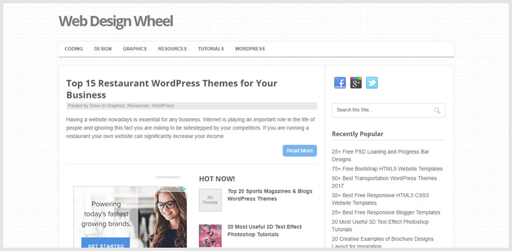
Task: Click the Search this Site input field
Action: click(x=388, y=110)
